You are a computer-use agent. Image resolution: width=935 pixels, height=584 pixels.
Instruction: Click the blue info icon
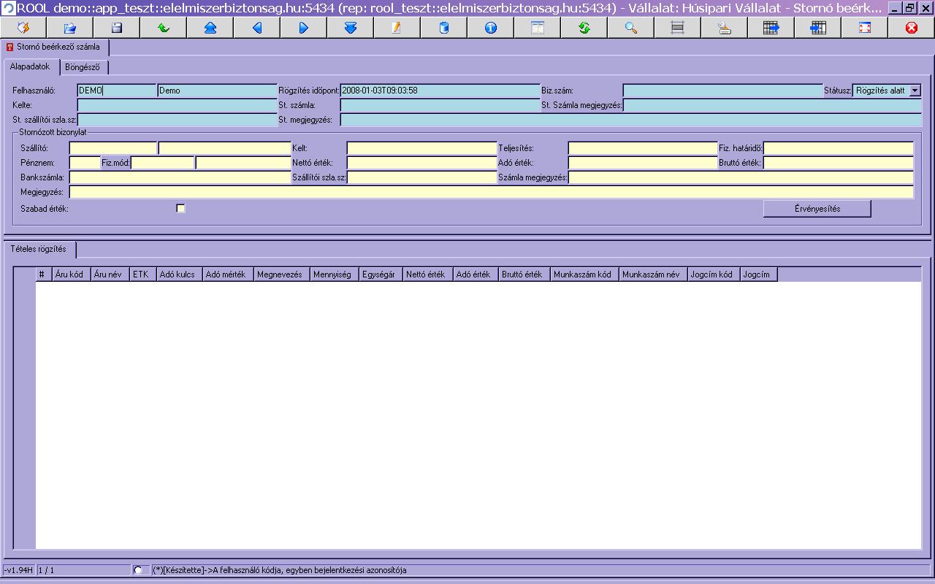click(x=491, y=28)
